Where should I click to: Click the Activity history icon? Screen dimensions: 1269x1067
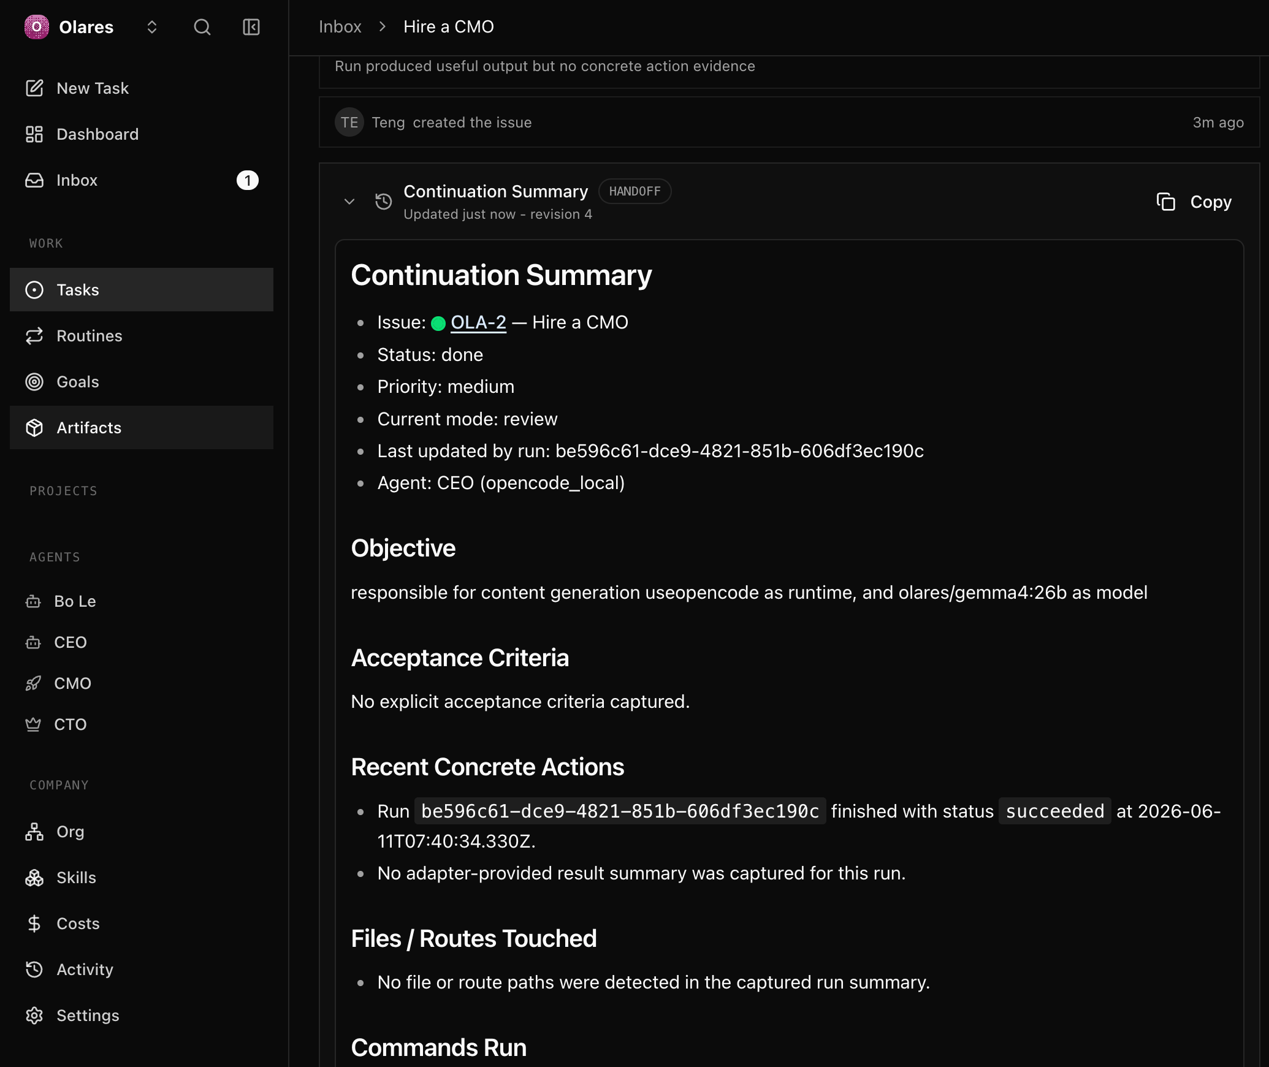[x=34, y=970]
